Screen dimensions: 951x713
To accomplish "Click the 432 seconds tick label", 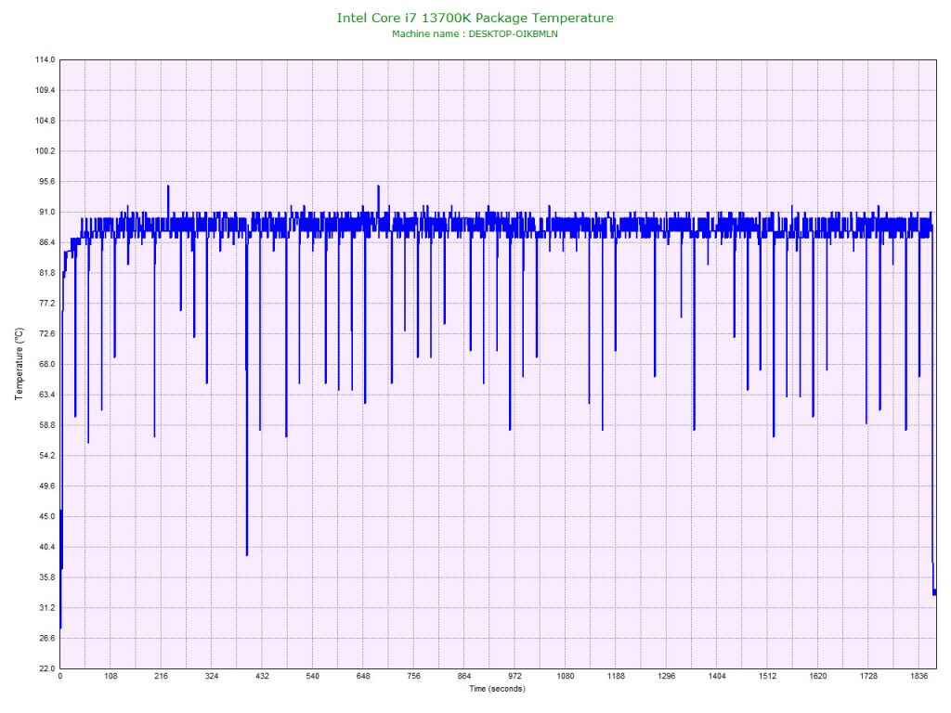I will click(x=262, y=677).
